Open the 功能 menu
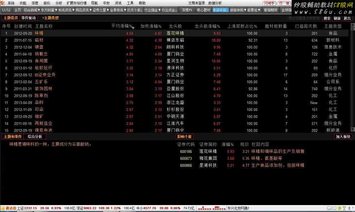This screenshot has height=212, width=355. 23,3
